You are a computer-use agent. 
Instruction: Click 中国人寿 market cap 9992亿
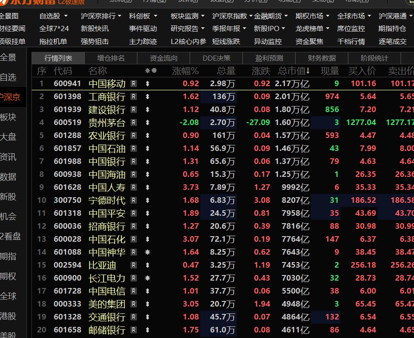pyautogui.click(x=296, y=188)
